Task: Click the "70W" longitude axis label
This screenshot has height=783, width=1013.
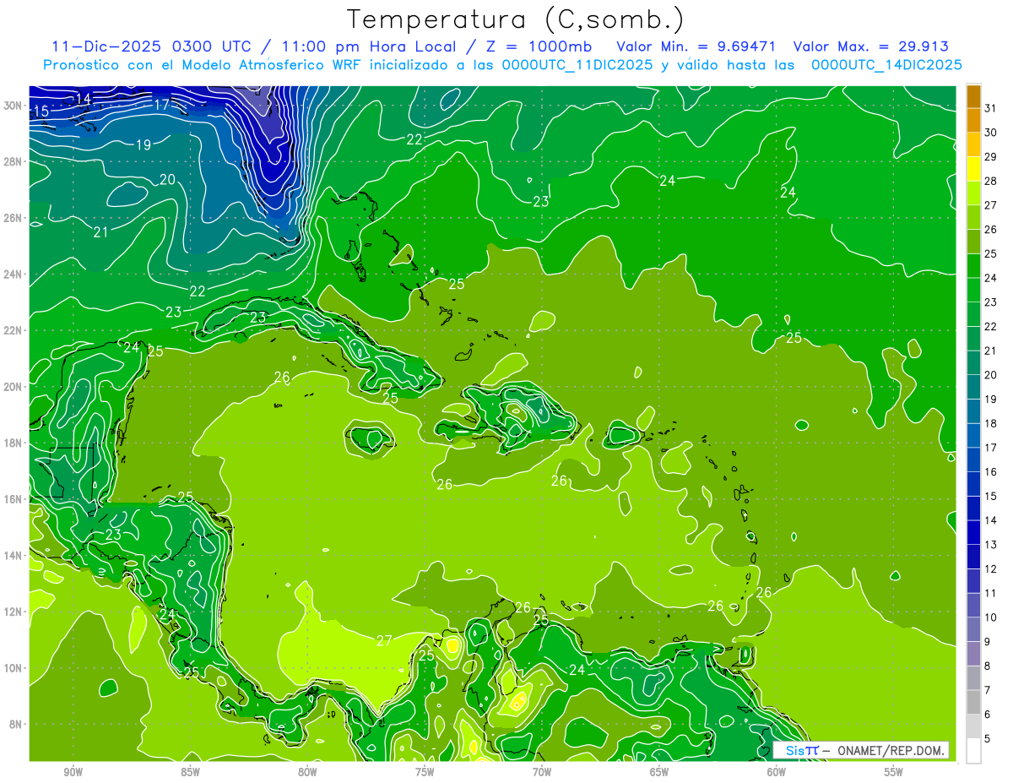Action: click(x=542, y=772)
